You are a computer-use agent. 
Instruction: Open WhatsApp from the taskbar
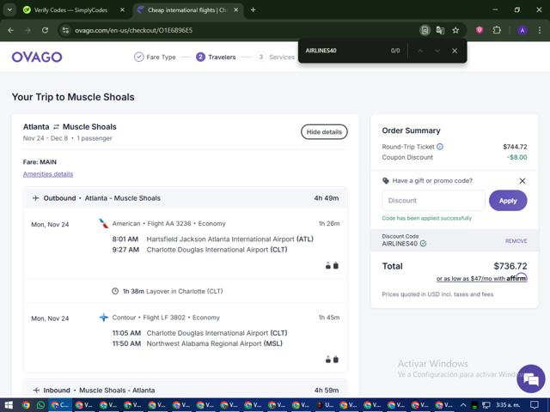tap(40, 405)
